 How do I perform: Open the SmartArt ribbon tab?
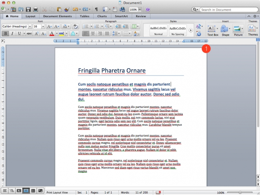click(x=121, y=16)
